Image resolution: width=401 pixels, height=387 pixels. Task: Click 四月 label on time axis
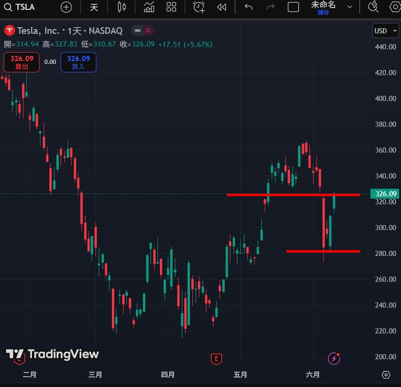click(x=168, y=375)
